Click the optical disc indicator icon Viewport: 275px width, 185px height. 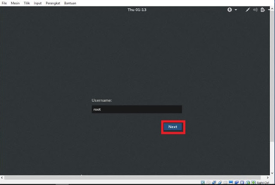208,182
